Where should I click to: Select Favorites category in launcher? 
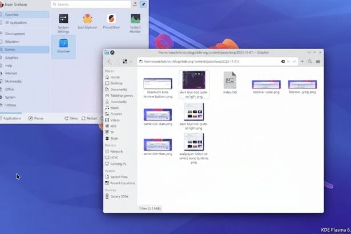pyautogui.click(x=24, y=15)
